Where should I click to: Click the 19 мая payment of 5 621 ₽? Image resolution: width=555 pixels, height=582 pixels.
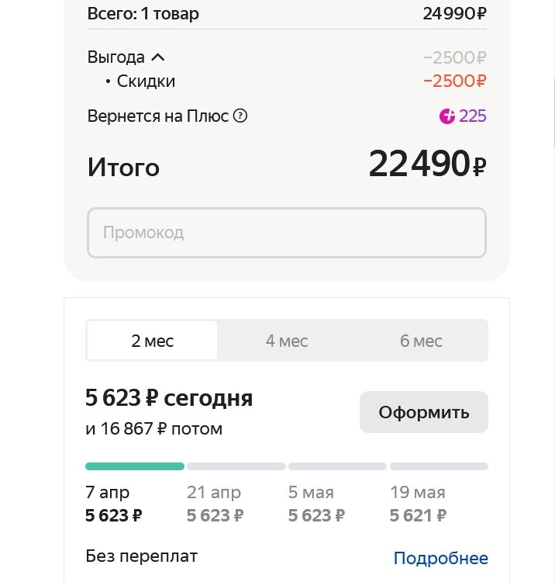click(x=418, y=515)
